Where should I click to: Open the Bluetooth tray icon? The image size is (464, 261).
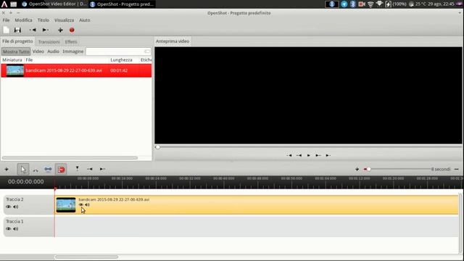[353, 4]
